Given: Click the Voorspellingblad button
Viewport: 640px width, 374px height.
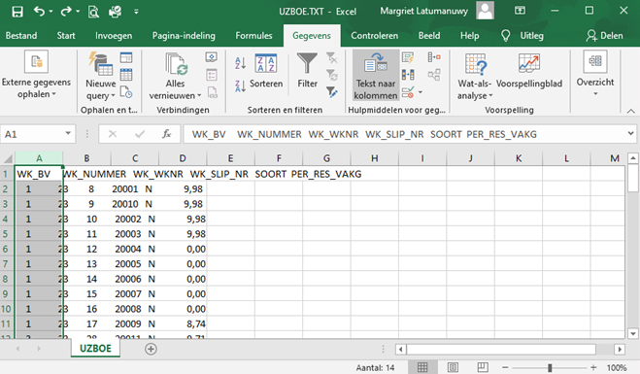Looking at the screenshot, I should click(x=529, y=70).
